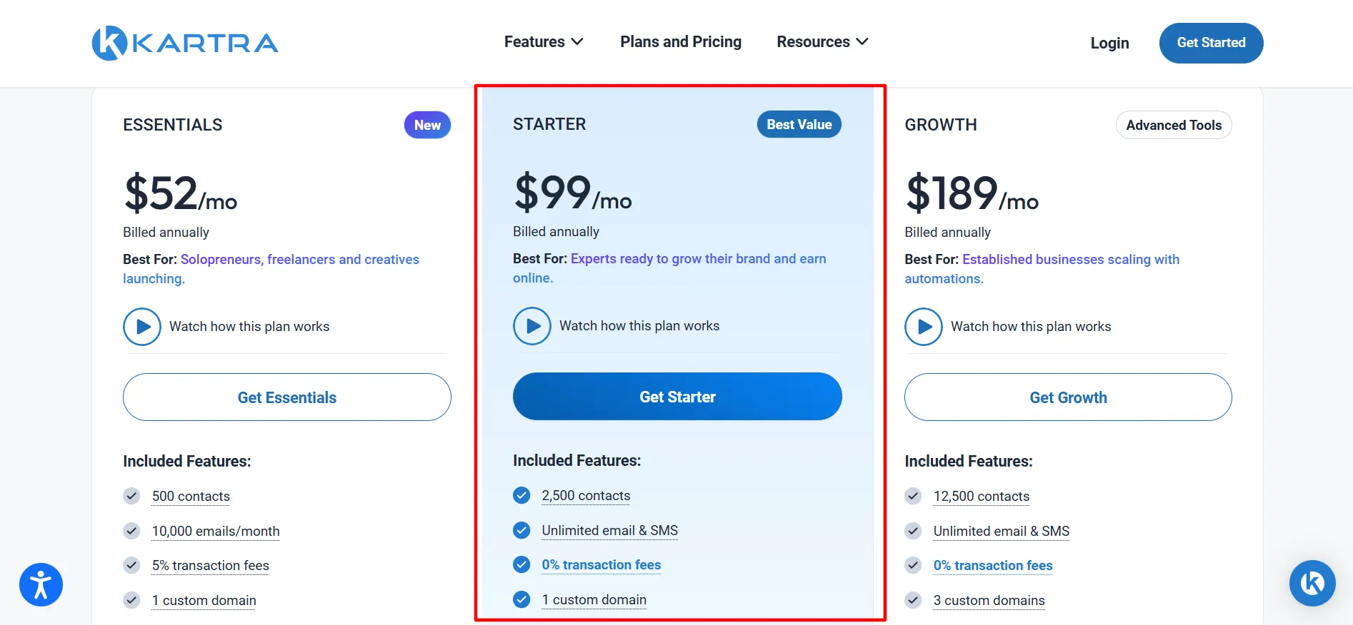Play the Starter plan video
Screen dimensions: 1353x625
[x=532, y=326]
